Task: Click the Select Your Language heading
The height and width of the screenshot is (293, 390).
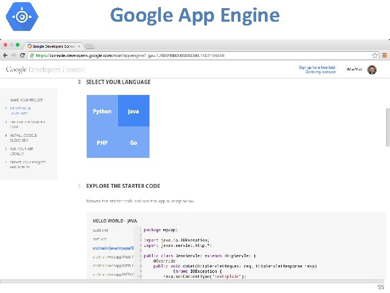Action: tap(119, 82)
